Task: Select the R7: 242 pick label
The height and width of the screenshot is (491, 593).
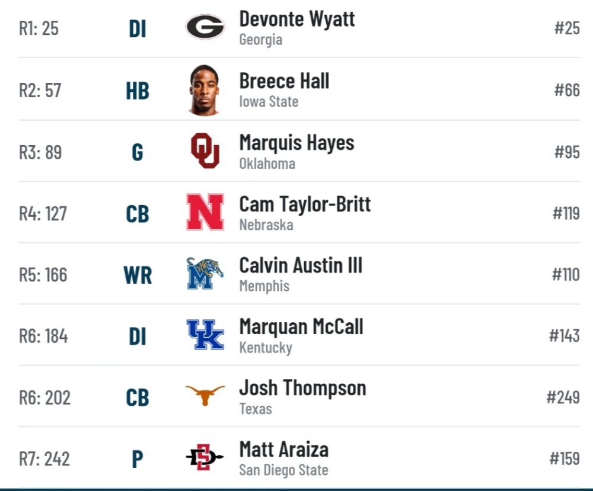Action: point(44,459)
